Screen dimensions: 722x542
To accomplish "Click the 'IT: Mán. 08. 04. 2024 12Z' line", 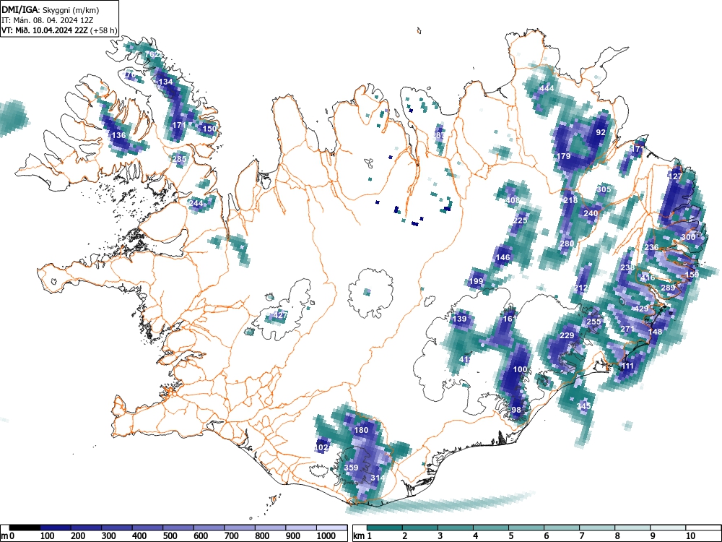I will point(48,20).
